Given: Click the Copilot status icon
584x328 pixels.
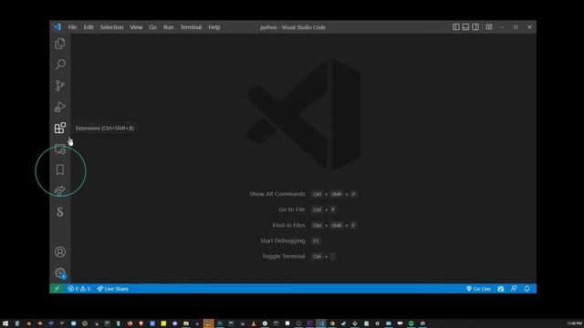Looking at the screenshot, I should pyautogui.click(x=501, y=289).
